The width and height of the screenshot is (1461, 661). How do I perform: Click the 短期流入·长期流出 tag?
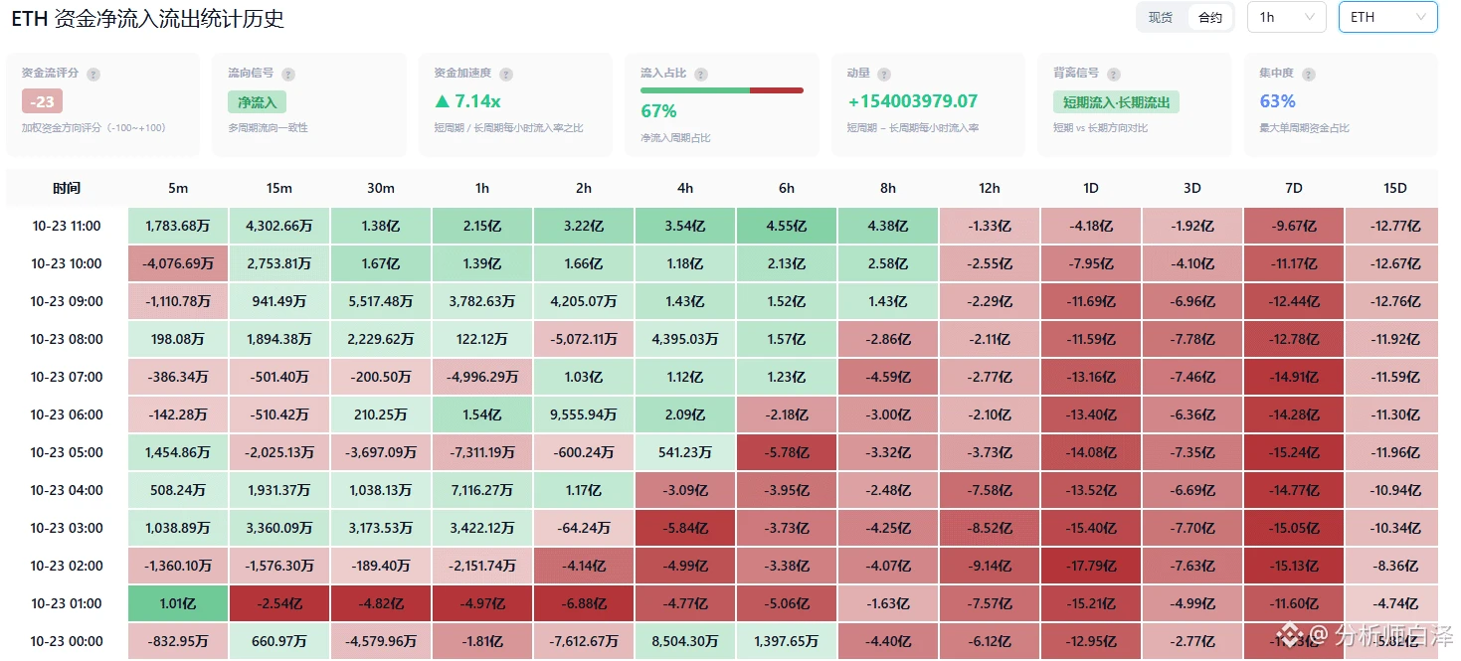[x=1116, y=101]
